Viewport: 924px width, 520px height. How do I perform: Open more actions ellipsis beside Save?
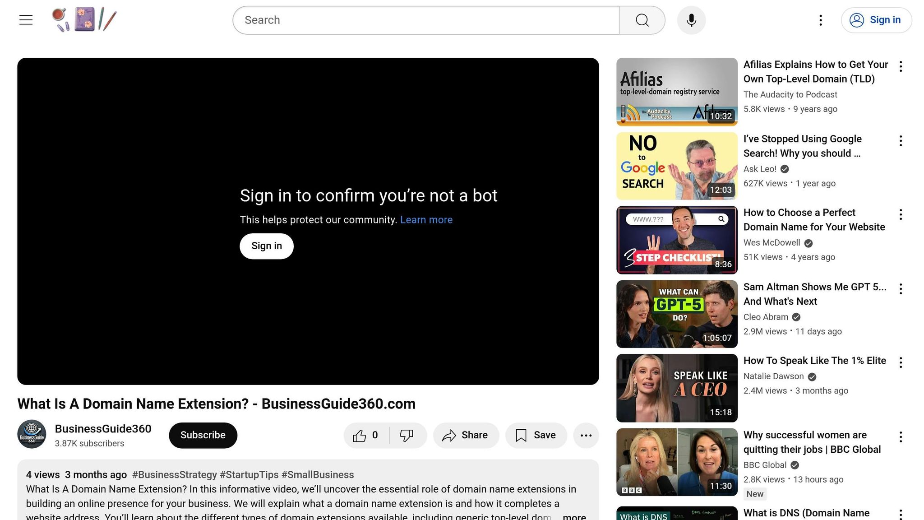tap(586, 435)
